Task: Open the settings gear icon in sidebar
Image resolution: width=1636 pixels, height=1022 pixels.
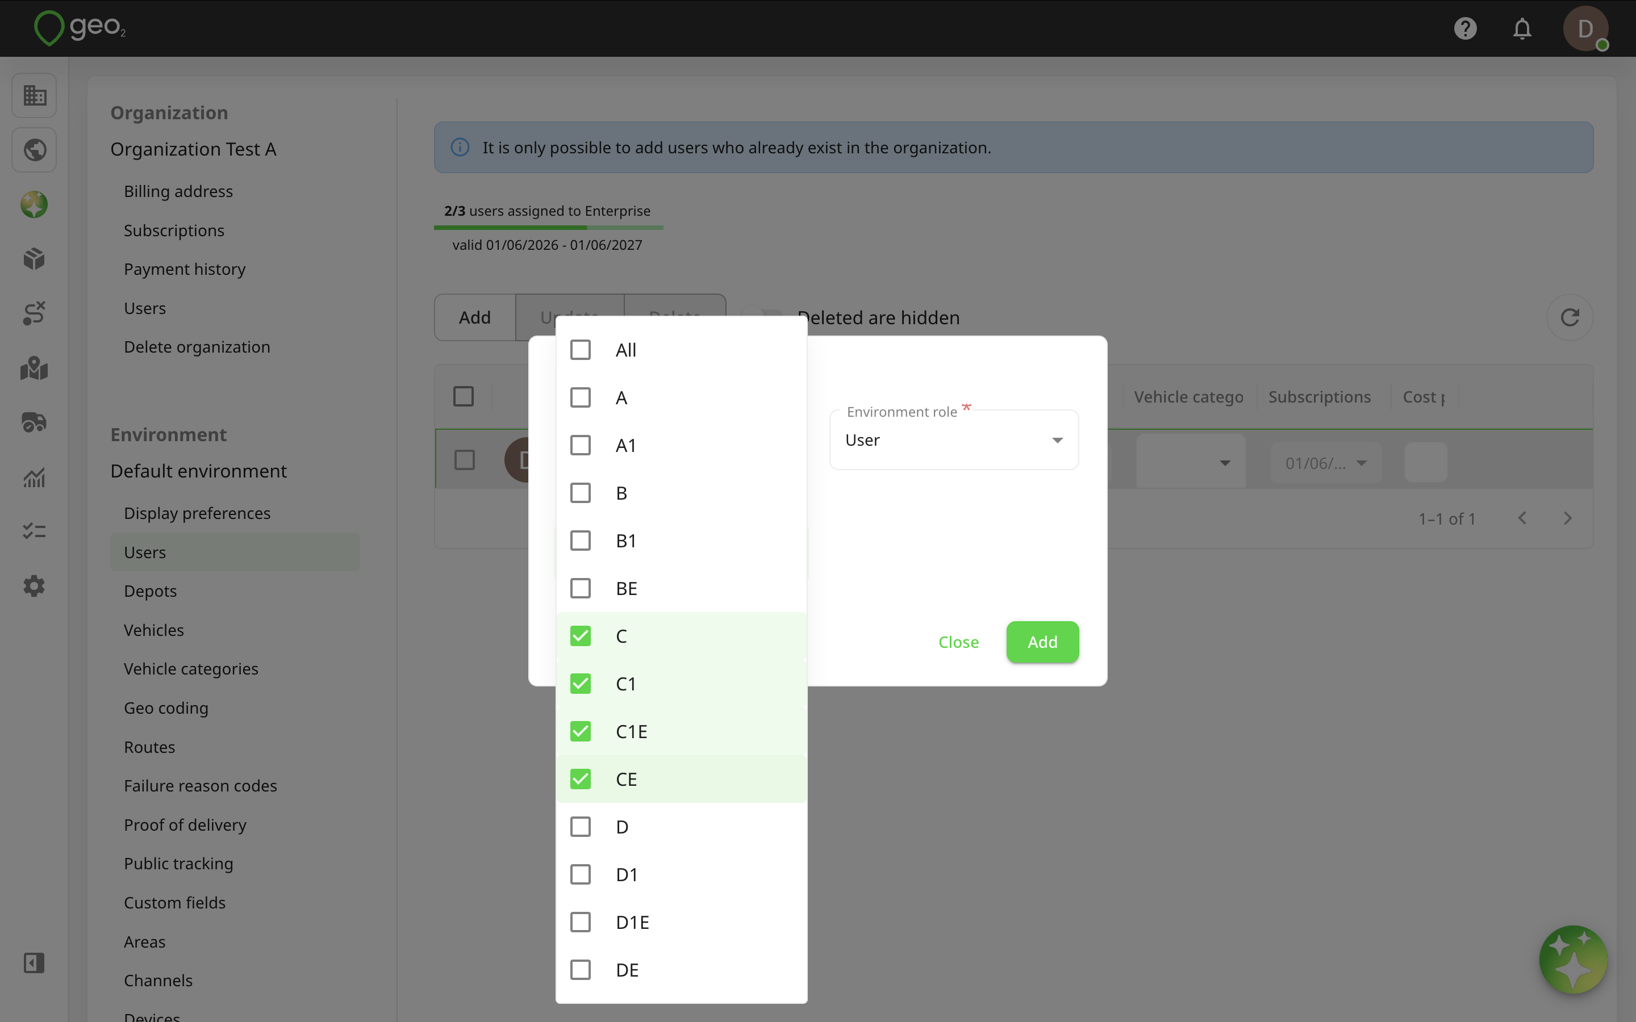Action: click(34, 586)
